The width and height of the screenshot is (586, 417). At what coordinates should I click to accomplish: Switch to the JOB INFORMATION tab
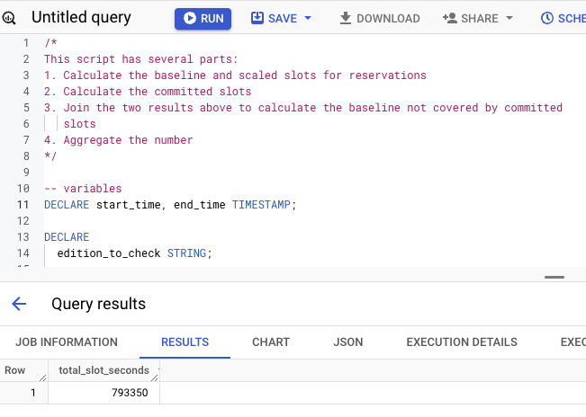pyautogui.click(x=67, y=342)
